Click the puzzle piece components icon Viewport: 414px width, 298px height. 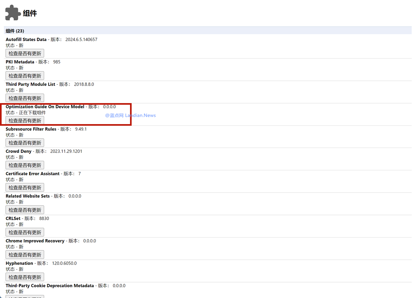click(x=13, y=13)
